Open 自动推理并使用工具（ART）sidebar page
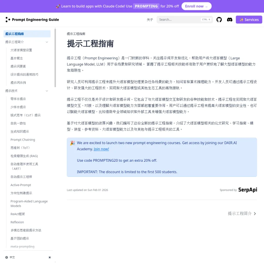Image resolution: width=264 pixels, height=264 pixels. tap(24, 166)
